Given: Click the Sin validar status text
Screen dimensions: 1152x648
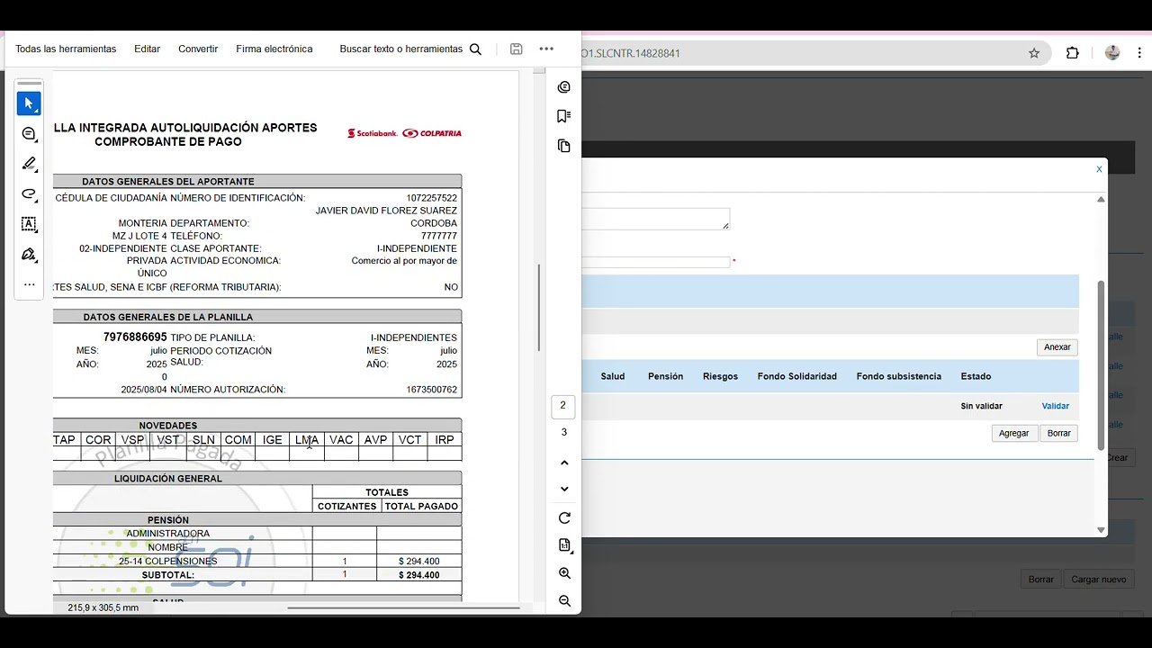Looking at the screenshot, I should pyautogui.click(x=981, y=406).
